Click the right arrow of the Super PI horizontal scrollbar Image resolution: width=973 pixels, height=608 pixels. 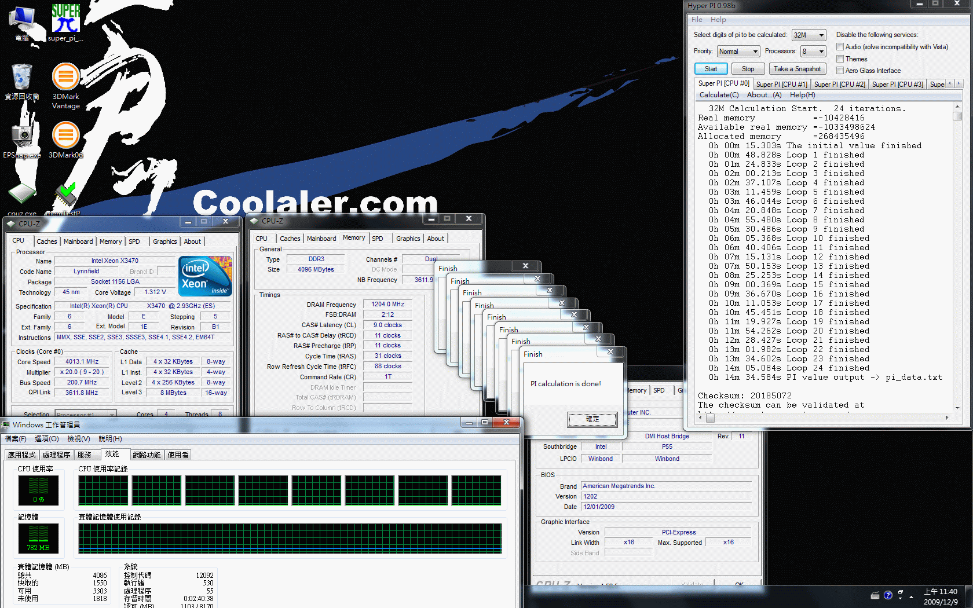[x=948, y=417]
